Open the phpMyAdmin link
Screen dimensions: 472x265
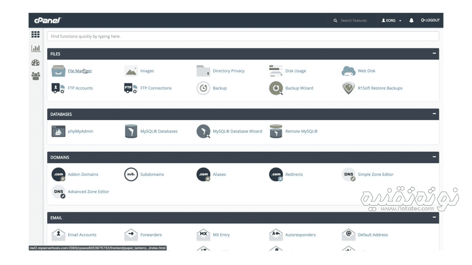pos(80,131)
